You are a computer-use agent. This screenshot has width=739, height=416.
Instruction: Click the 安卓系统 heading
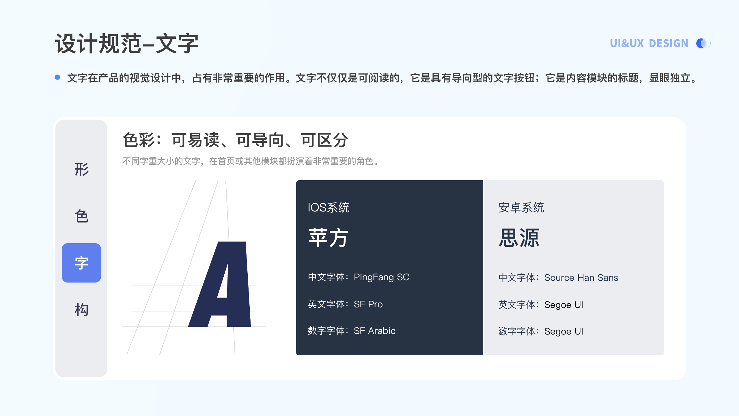tap(521, 207)
